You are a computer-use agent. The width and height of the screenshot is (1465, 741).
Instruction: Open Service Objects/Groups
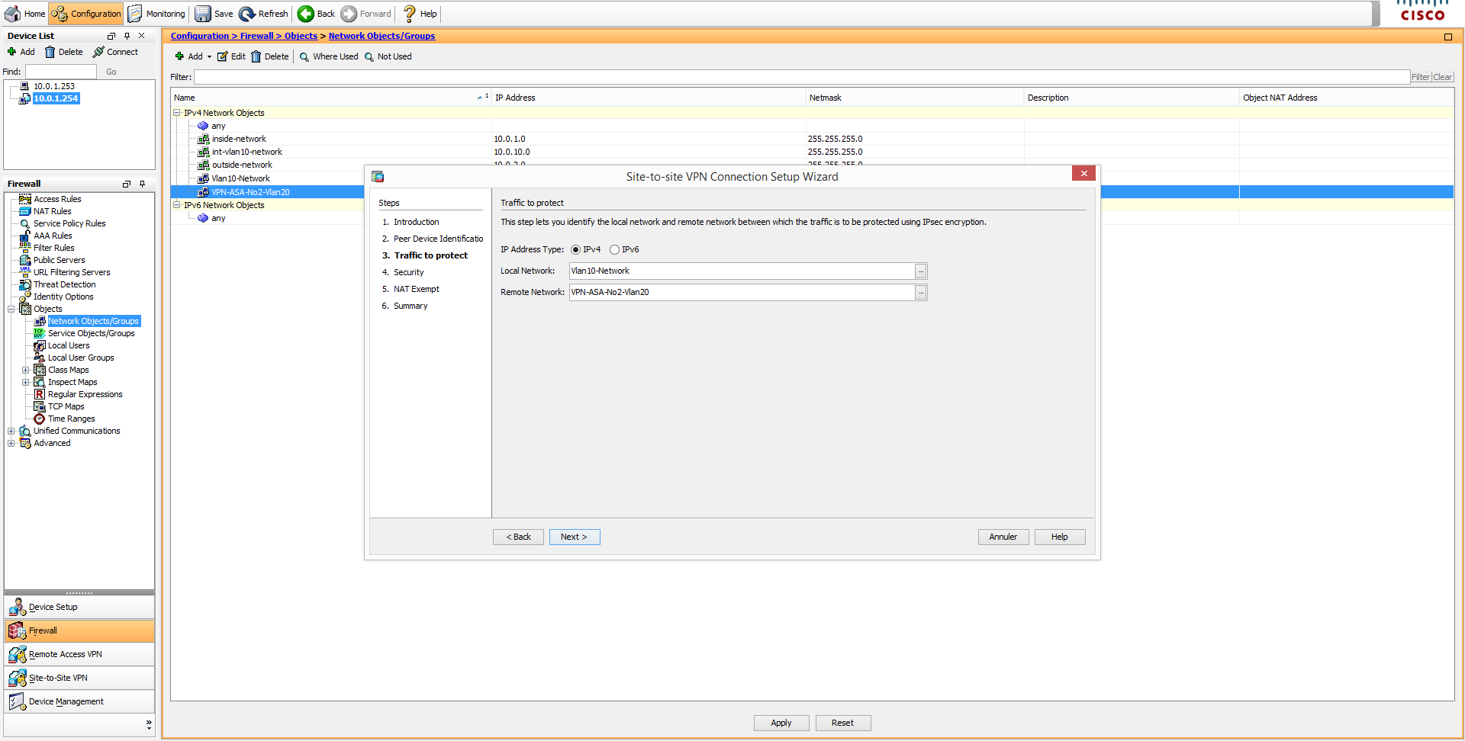click(x=91, y=333)
